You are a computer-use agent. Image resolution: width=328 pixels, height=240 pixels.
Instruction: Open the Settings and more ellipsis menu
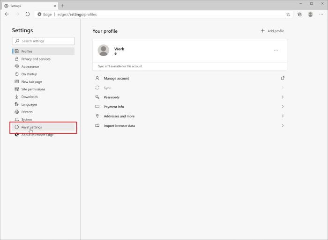click(321, 14)
